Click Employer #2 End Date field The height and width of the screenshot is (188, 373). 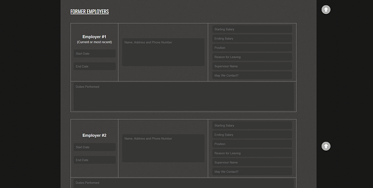point(94,160)
